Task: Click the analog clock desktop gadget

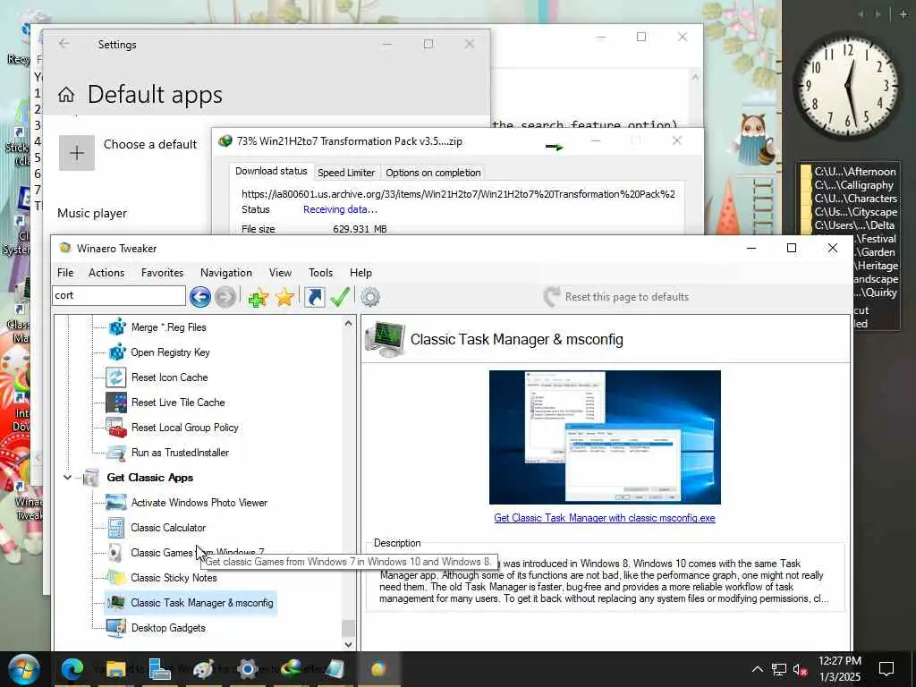Action: (x=848, y=87)
